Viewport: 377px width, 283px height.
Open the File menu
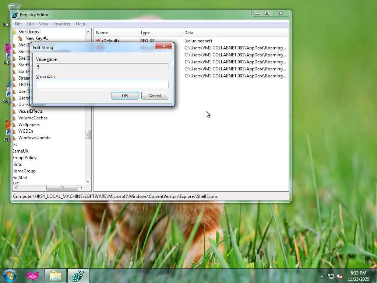(18, 24)
